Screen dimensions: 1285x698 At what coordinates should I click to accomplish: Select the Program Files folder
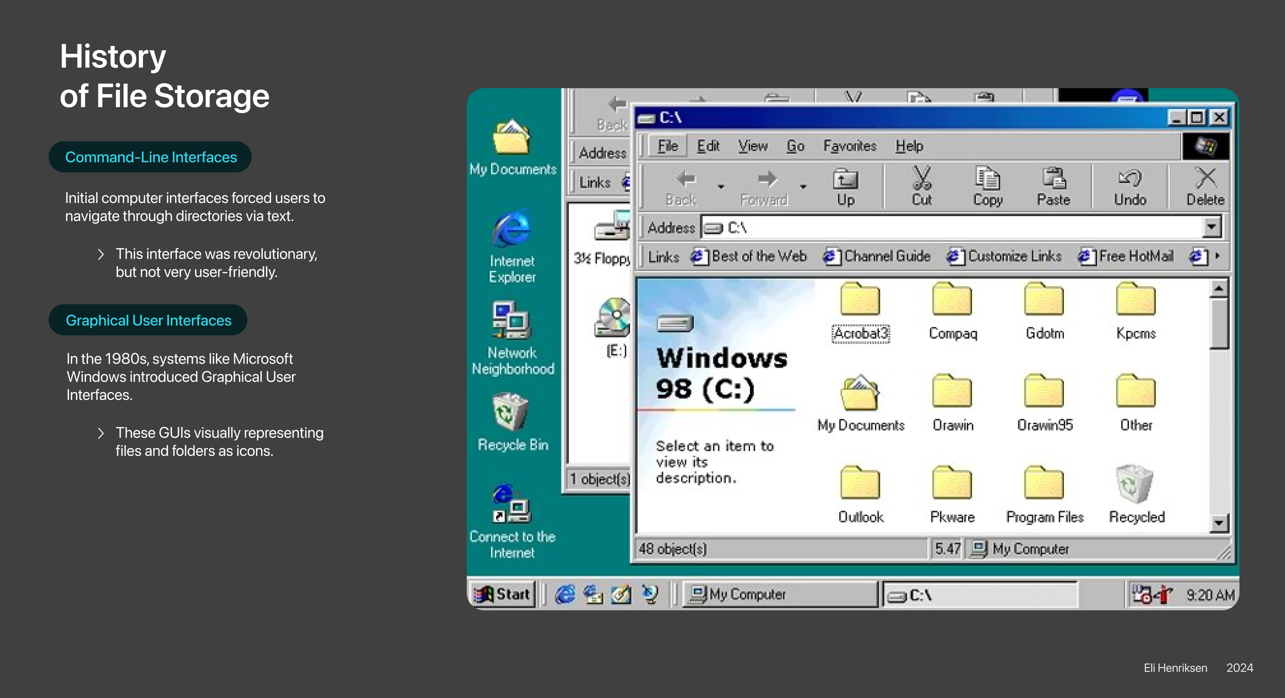[1045, 495]
